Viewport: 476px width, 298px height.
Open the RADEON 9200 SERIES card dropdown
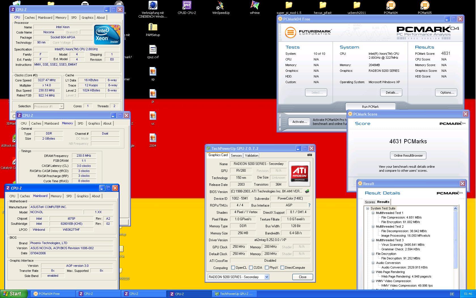tap(238, 277)
